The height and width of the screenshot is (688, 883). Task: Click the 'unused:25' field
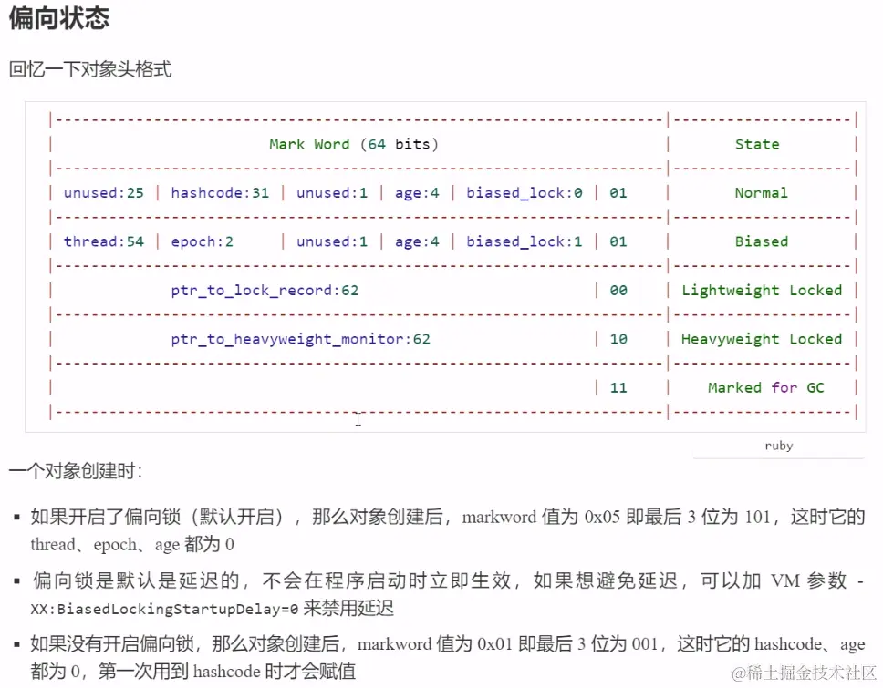point(104,193)
